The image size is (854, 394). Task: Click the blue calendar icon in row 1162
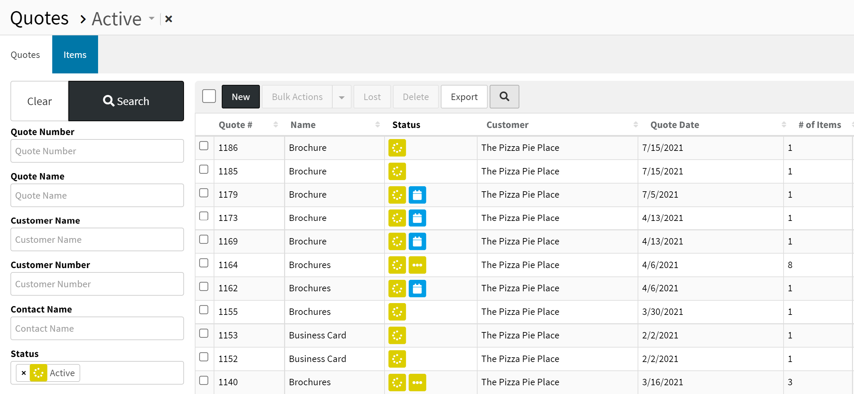pos(417,289)
